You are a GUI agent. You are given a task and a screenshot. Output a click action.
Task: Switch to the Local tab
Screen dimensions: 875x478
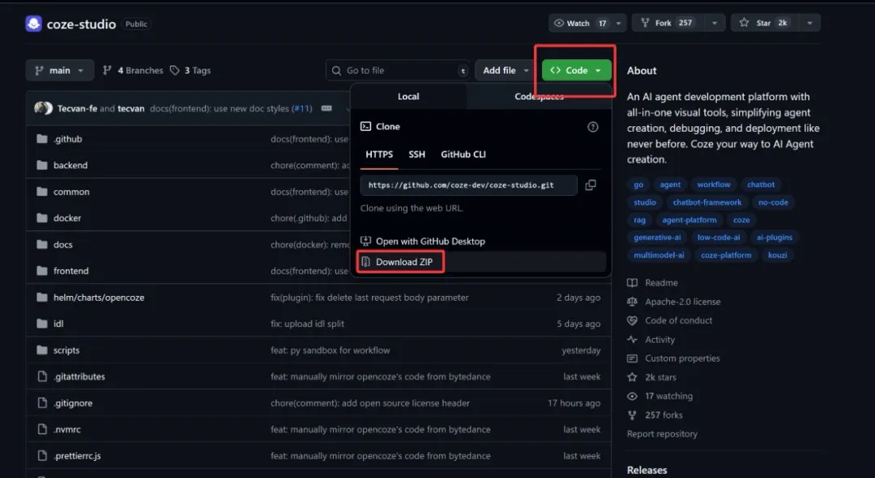pyautogui.click(x=408, y=96)
